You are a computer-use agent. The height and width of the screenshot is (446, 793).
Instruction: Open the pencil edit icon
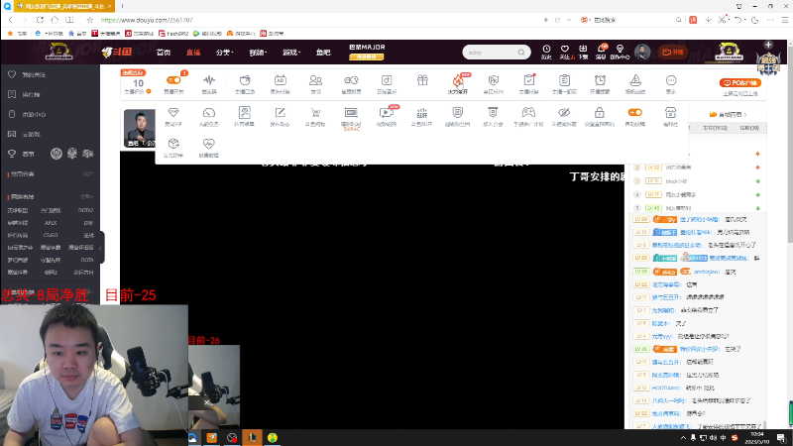(x=281, y=112)
